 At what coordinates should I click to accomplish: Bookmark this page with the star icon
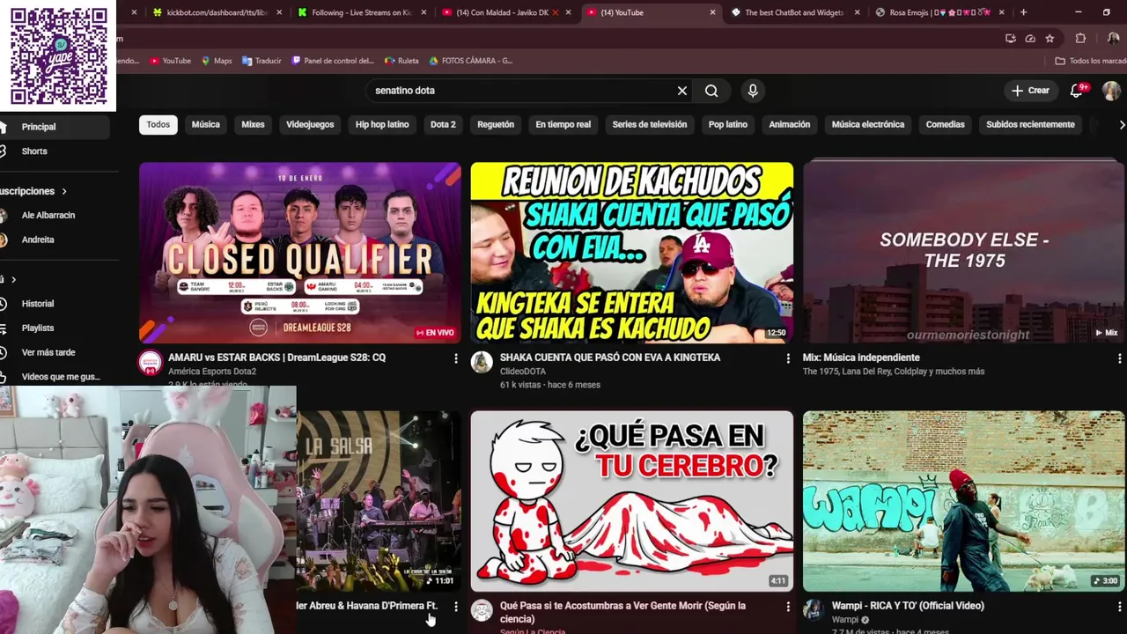coord(1050,39)
